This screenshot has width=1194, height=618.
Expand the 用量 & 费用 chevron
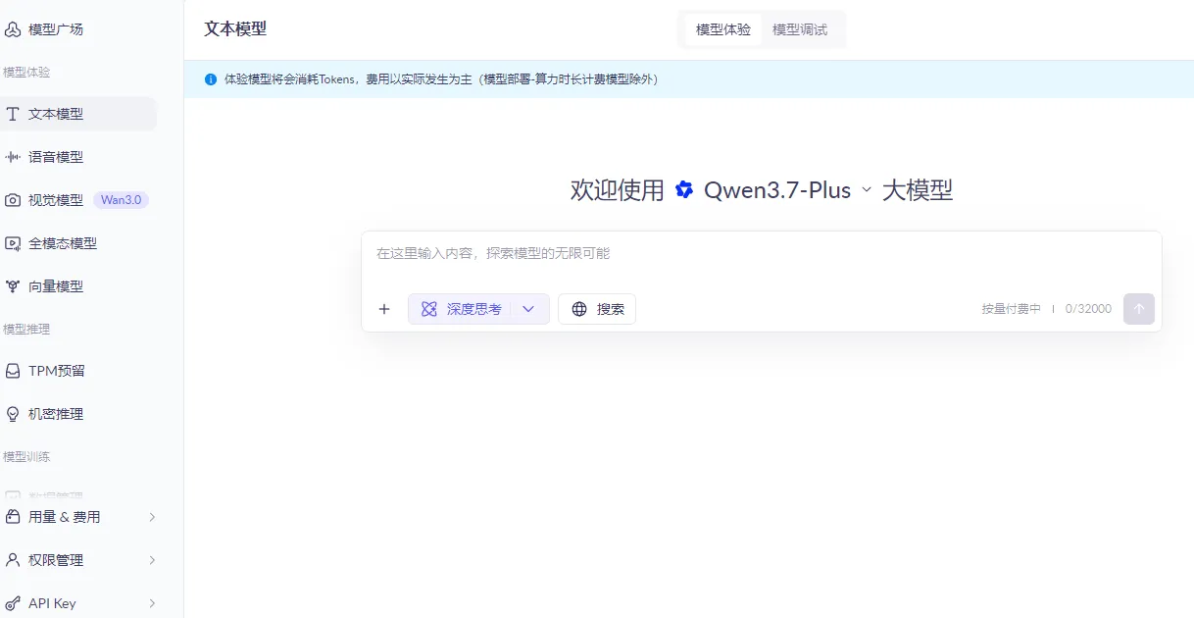tap(152, 517)
